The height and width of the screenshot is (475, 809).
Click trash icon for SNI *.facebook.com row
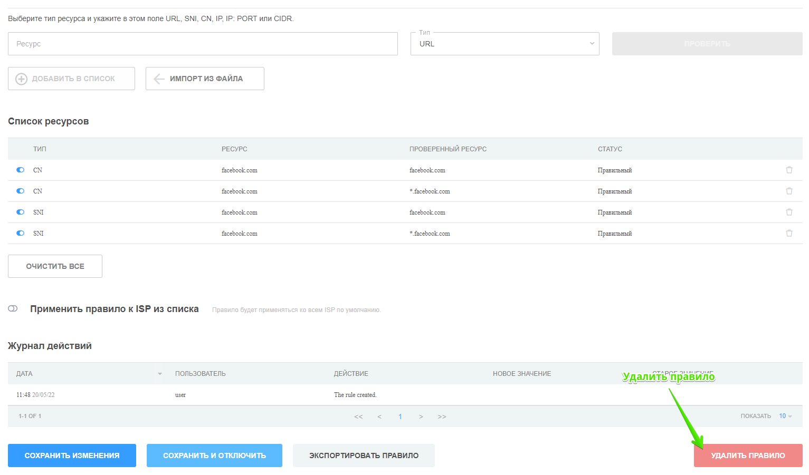[x=789, y=233]
